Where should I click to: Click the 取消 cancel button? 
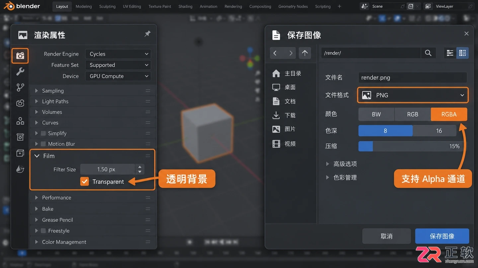(387, 236)
